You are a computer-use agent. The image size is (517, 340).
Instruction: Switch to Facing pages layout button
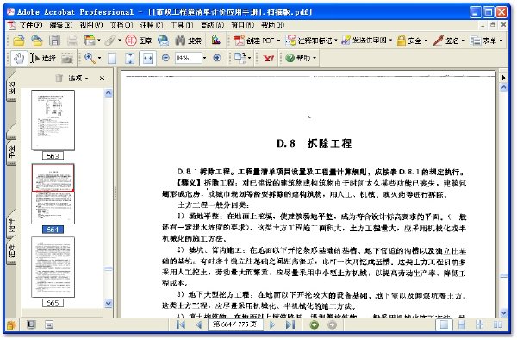point(497,324)
